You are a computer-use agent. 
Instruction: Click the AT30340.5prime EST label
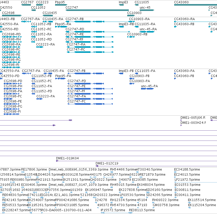(149, 170)
